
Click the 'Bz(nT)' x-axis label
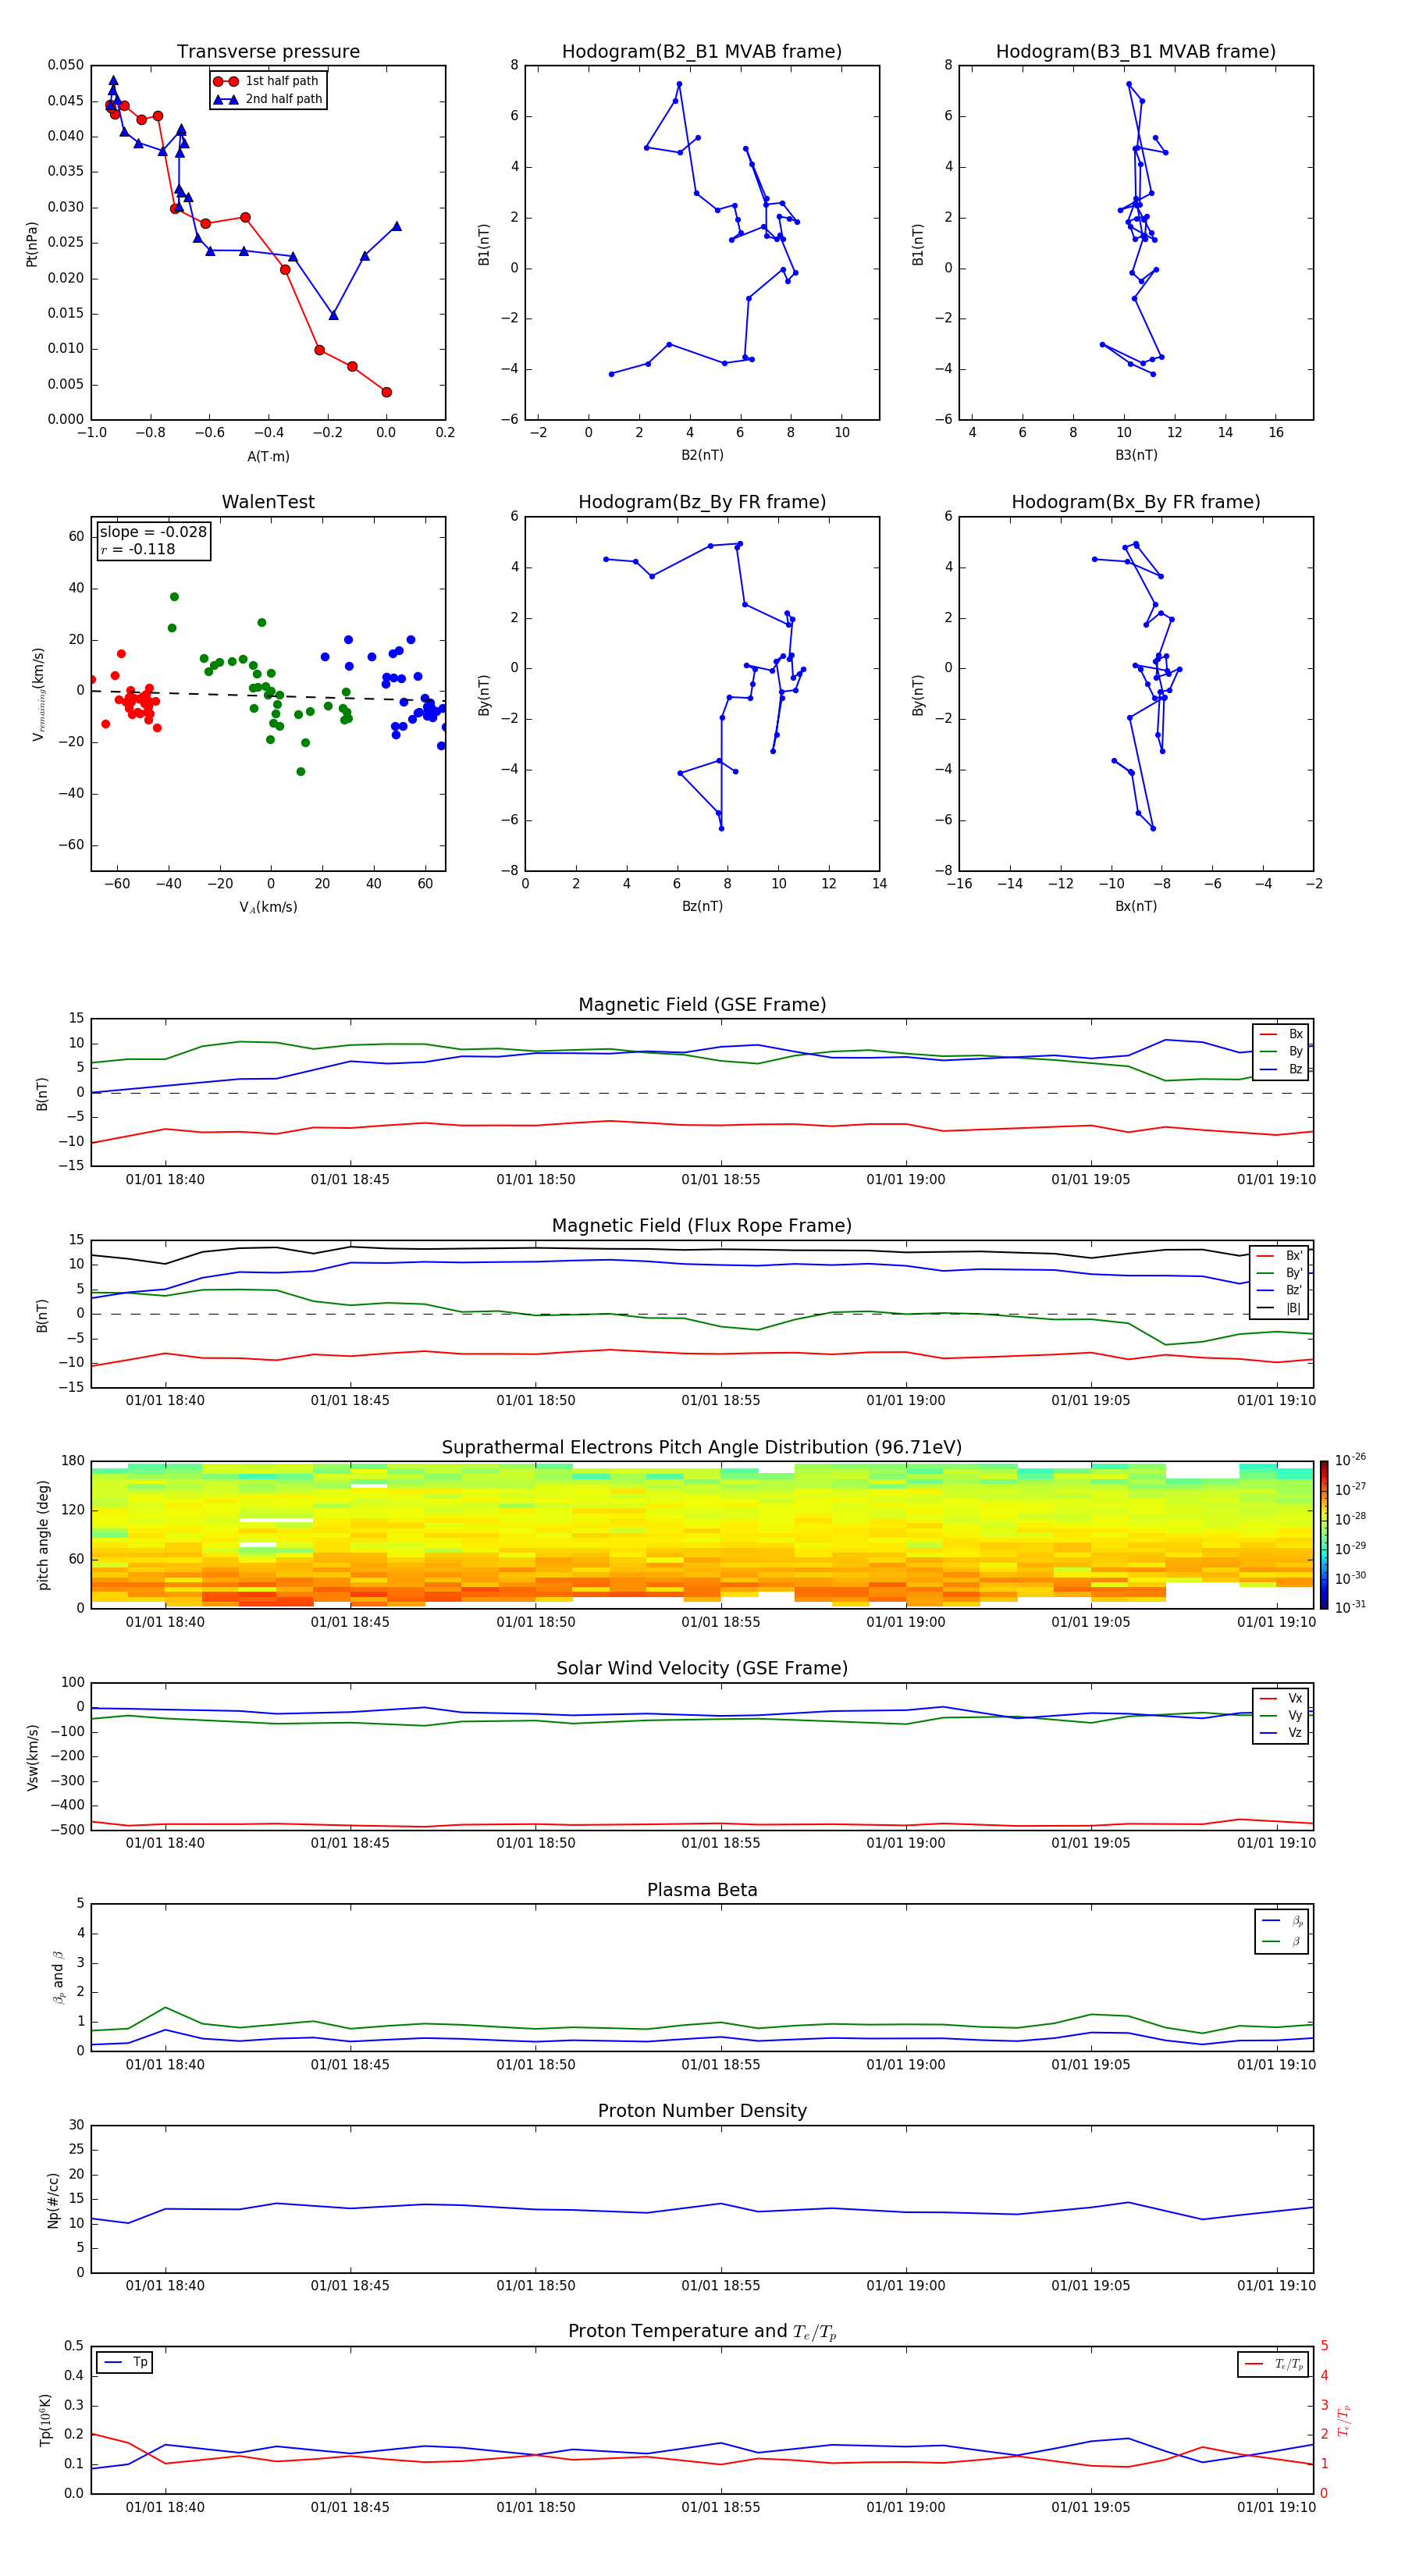702,906
